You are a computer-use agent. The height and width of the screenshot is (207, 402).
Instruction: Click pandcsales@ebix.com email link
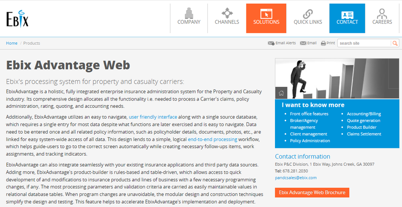coord(295,178)
